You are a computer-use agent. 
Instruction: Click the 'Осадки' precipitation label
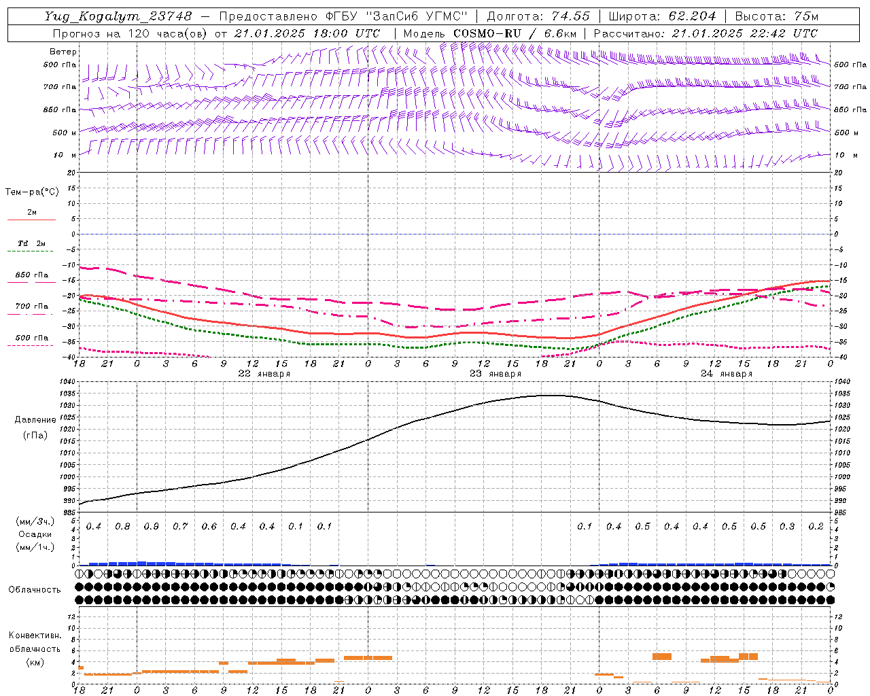click(35, 534)
